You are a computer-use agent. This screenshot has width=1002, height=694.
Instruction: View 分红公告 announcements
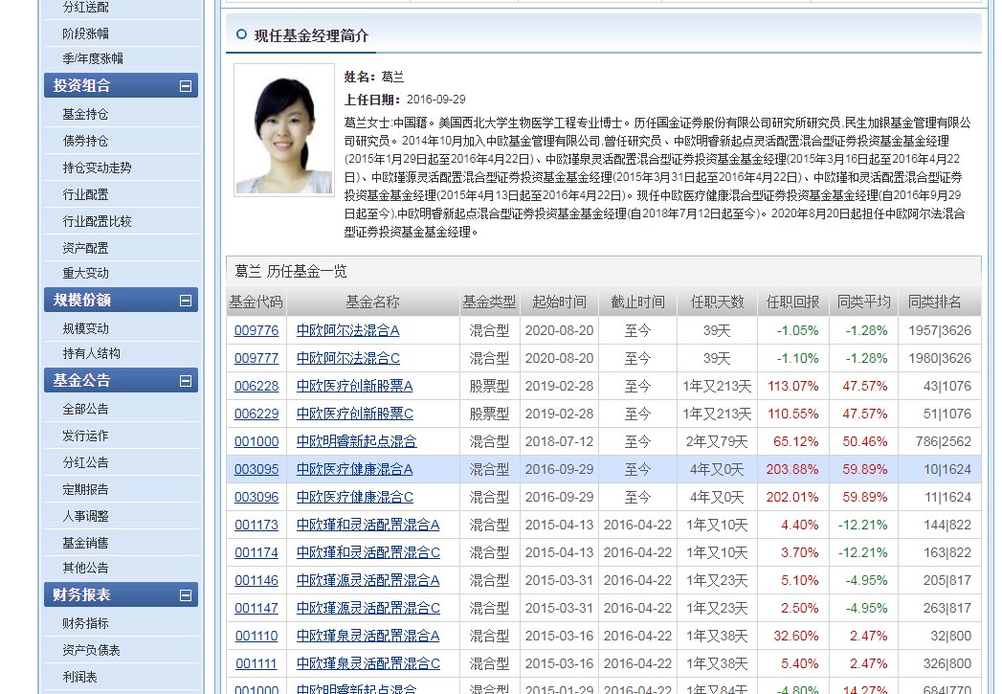[x=85, y=463]
